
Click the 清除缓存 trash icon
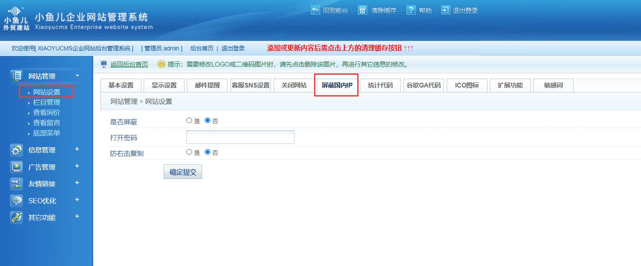[x=362, y=10]
